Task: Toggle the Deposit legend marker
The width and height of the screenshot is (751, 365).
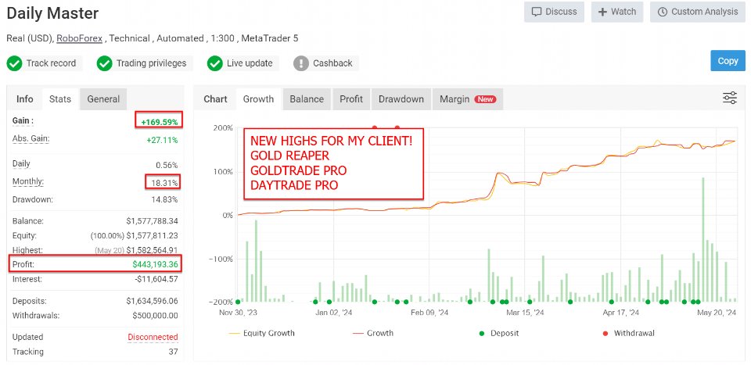Action: (x=500, y=333)
